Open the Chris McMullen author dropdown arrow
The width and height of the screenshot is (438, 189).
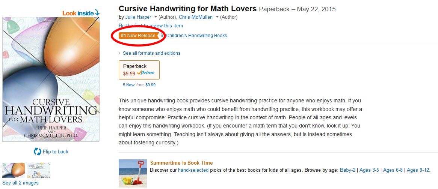pos(217,17)
